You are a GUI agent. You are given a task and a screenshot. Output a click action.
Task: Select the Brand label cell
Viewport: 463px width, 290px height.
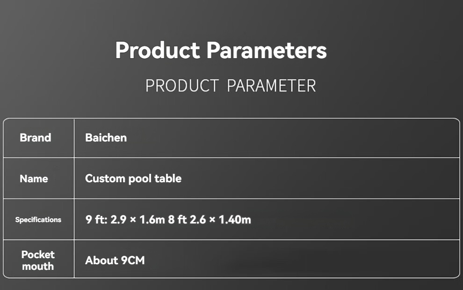click(38, 138)
